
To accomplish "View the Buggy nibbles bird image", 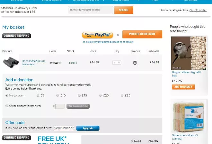I will (189, 53).
